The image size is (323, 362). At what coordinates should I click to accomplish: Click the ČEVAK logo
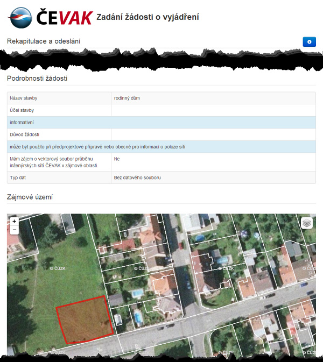click(51, 18)
